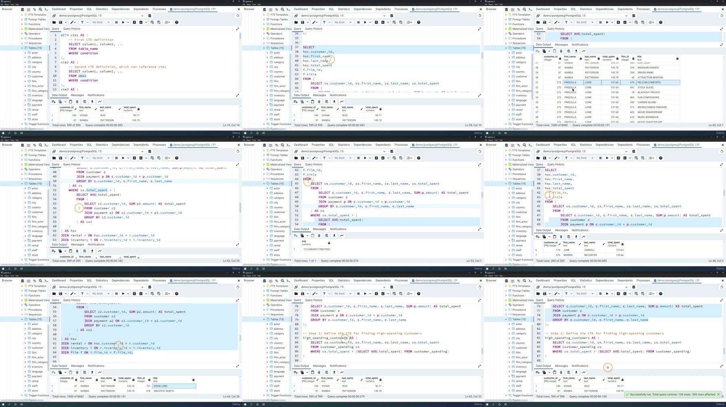Click Explain Analyze icon in middle-right window

pyautogui.click(x=625, y=158)
